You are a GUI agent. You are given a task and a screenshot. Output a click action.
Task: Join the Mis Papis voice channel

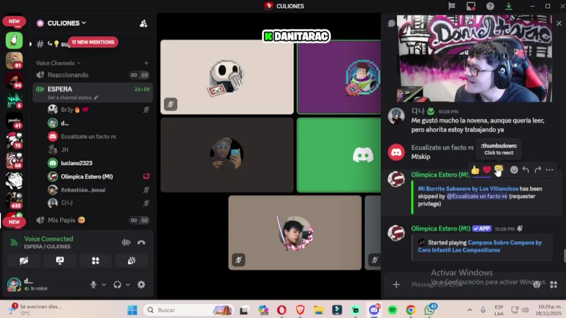93,220
